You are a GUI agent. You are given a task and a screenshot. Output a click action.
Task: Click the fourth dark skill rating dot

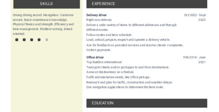[39, 40]
